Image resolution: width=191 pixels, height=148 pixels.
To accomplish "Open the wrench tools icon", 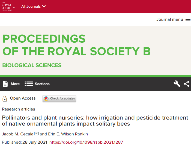I will pyautogui.click(x=177, y=84).
